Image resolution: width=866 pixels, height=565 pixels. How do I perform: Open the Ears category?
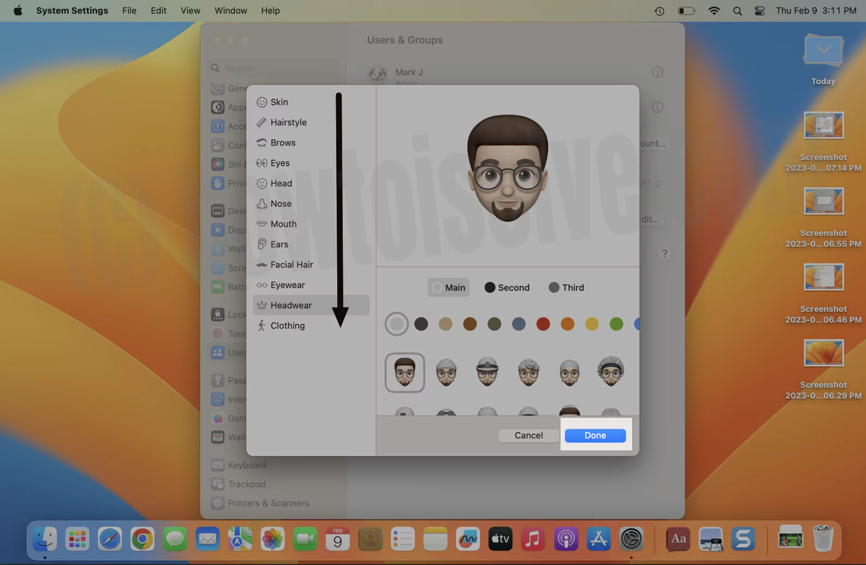tap(311, 244)
